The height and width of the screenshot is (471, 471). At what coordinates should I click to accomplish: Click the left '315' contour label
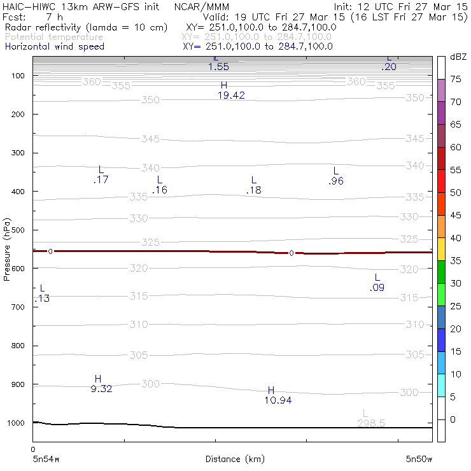coord(139,296)
